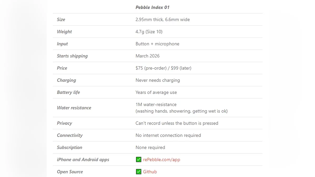
Task: Click the Subscription row label
Action: click(70, 147)
